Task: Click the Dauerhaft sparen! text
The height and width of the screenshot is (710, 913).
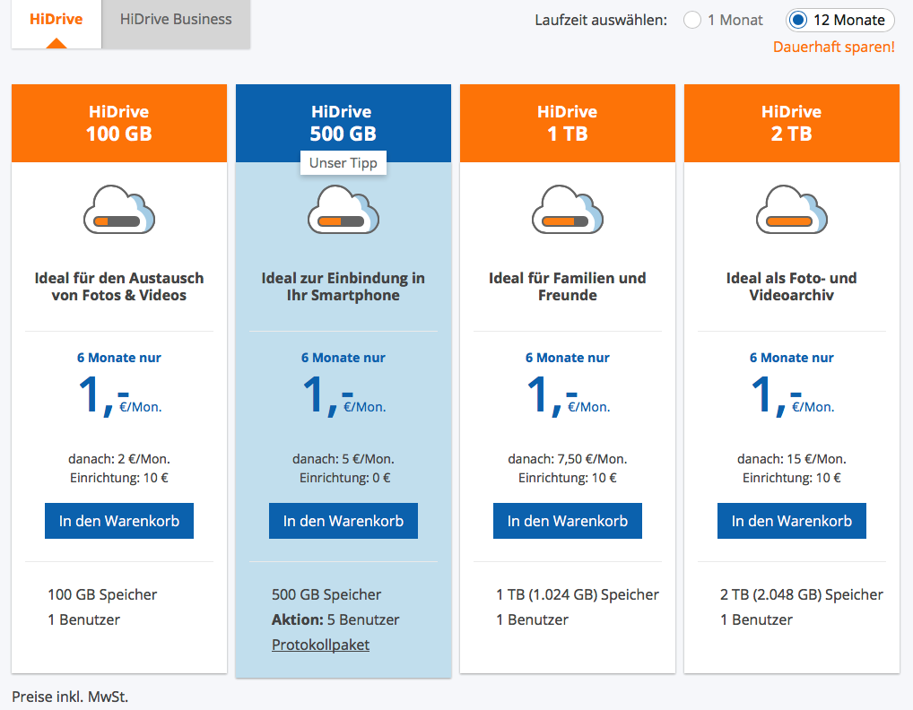Action: pos(834,48)
